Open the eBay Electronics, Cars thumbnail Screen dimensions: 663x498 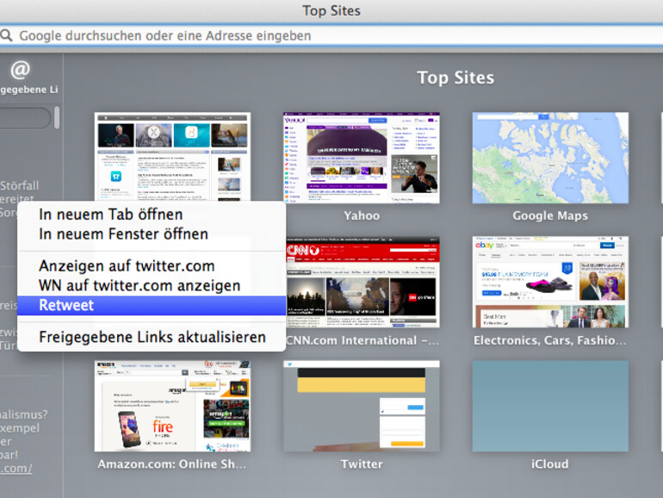point(550,283)
